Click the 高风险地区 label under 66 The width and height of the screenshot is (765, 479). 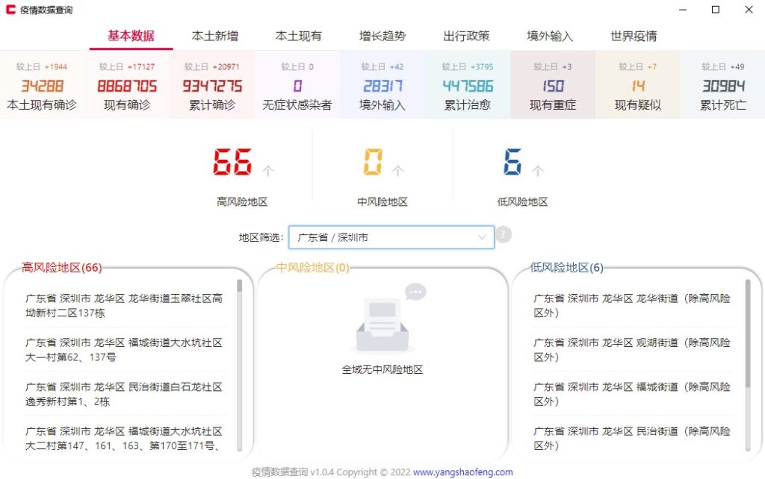[x=242, y=201]
